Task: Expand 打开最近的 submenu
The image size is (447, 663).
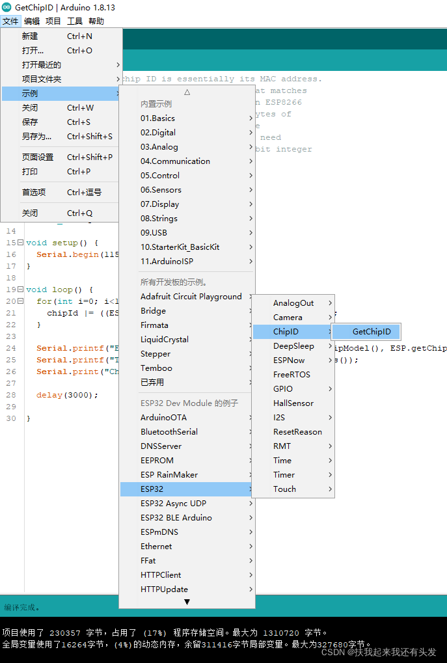Action: point(61,64)
